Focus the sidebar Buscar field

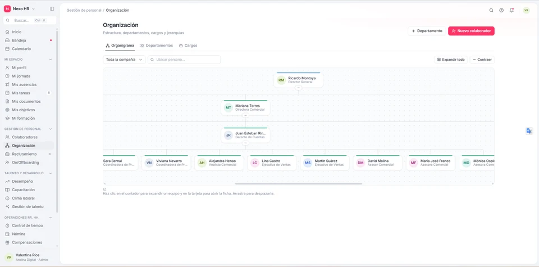pos(30,20)
